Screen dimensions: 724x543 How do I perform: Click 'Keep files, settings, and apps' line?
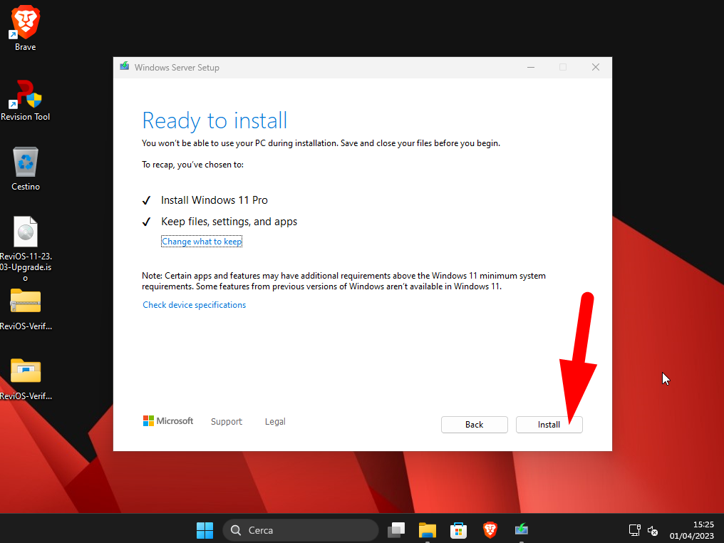[x=229, y=222]
